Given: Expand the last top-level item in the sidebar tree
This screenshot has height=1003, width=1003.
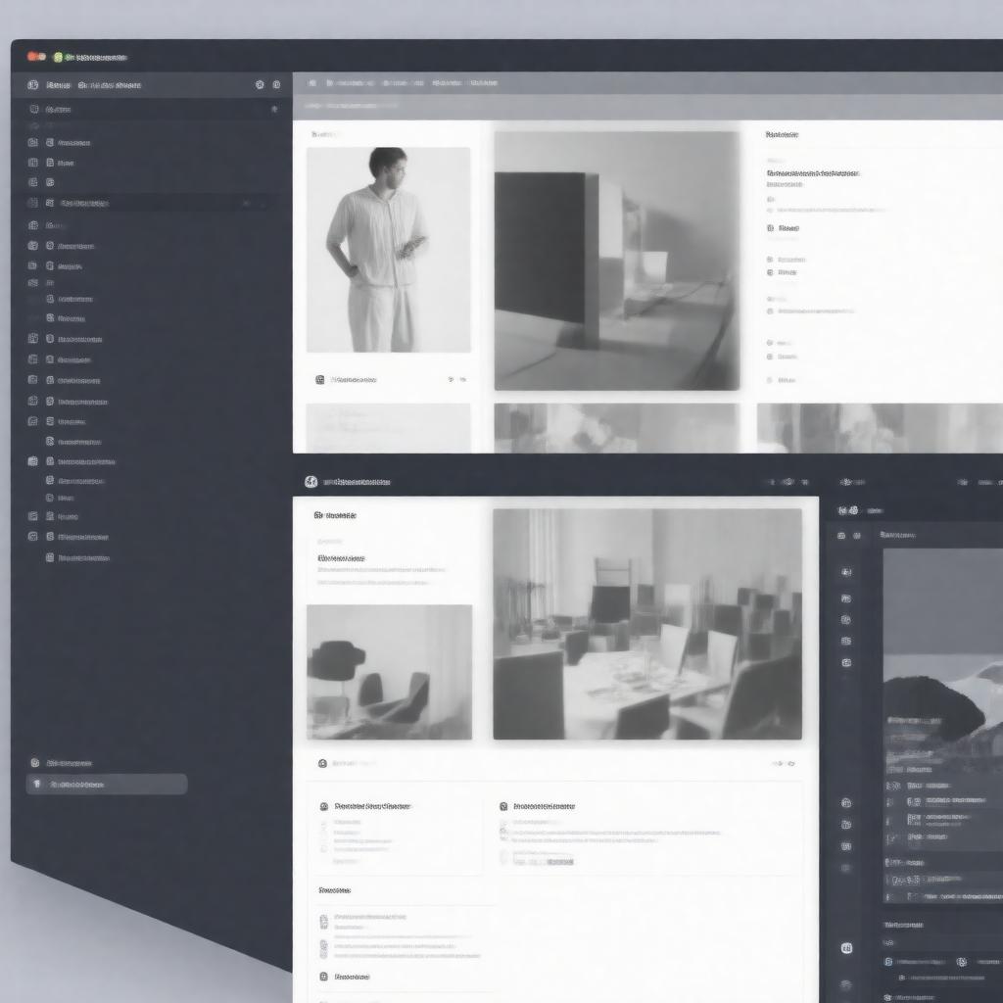Looking at the screenshot, I should pyautogui.click(x=33, y=537).
